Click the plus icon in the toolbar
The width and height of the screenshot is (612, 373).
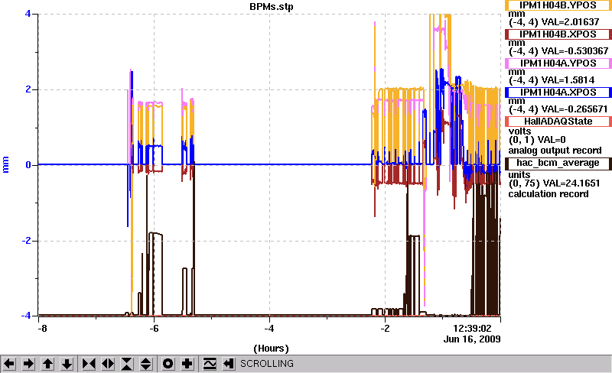click(x=187, y=364)
